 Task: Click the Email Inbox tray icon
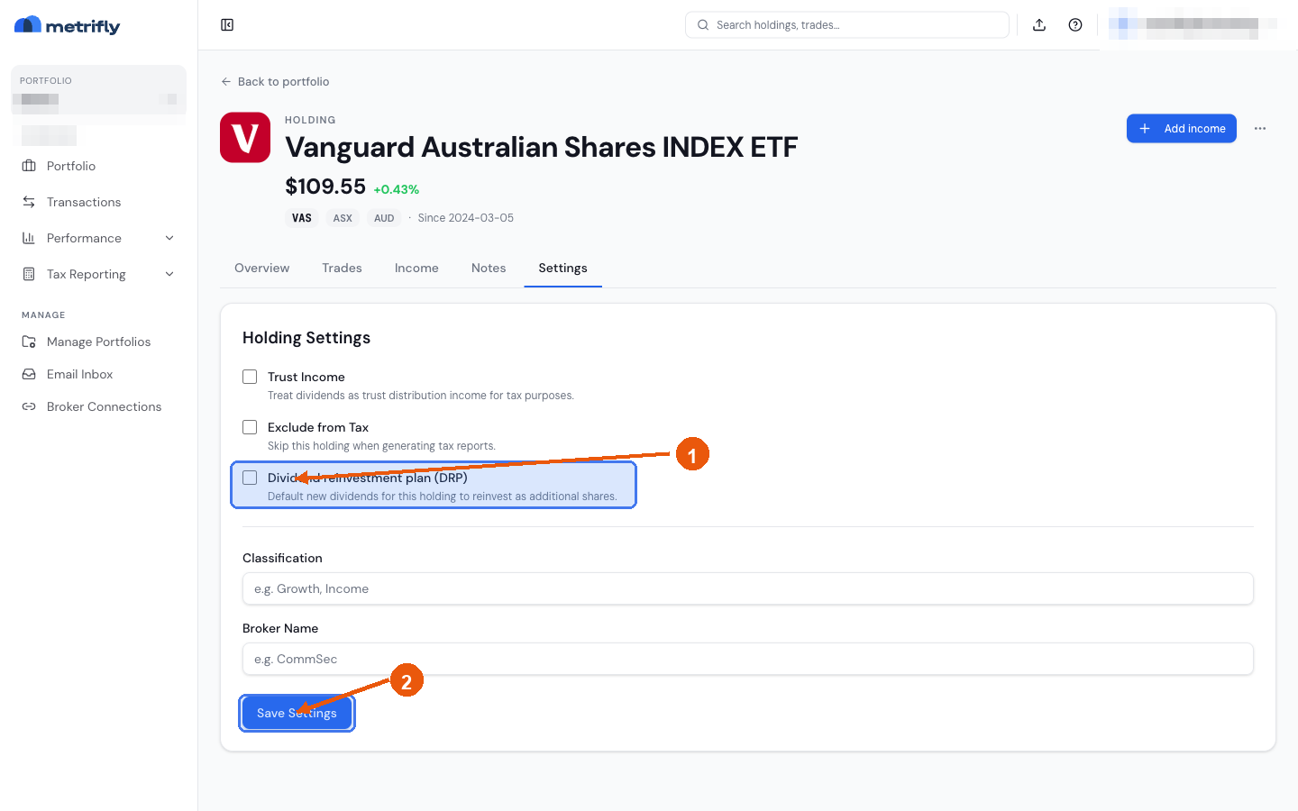[x=29, y=374]
